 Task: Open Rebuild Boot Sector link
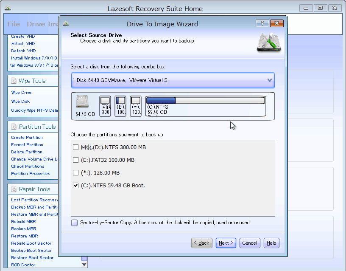click(x=31, y=243)
